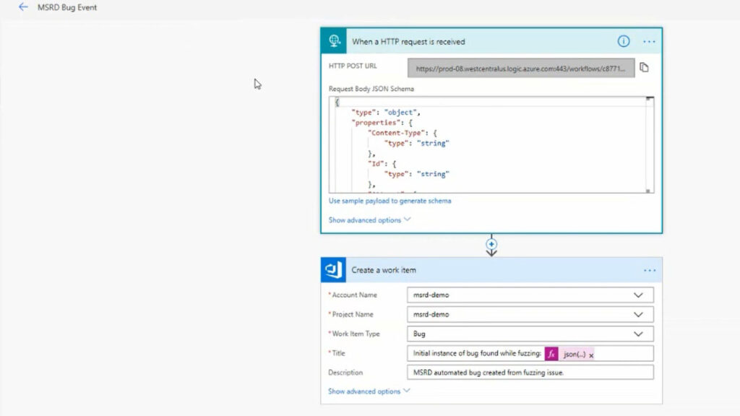Click the JSON schema scrollbar

pyautogui.click(x=650, y=144)
